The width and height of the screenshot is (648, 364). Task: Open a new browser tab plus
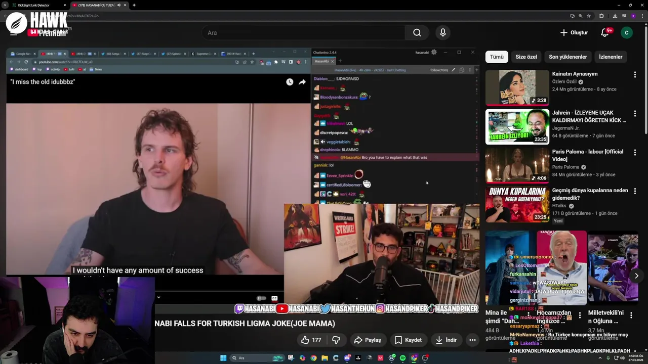click(134, 5)
